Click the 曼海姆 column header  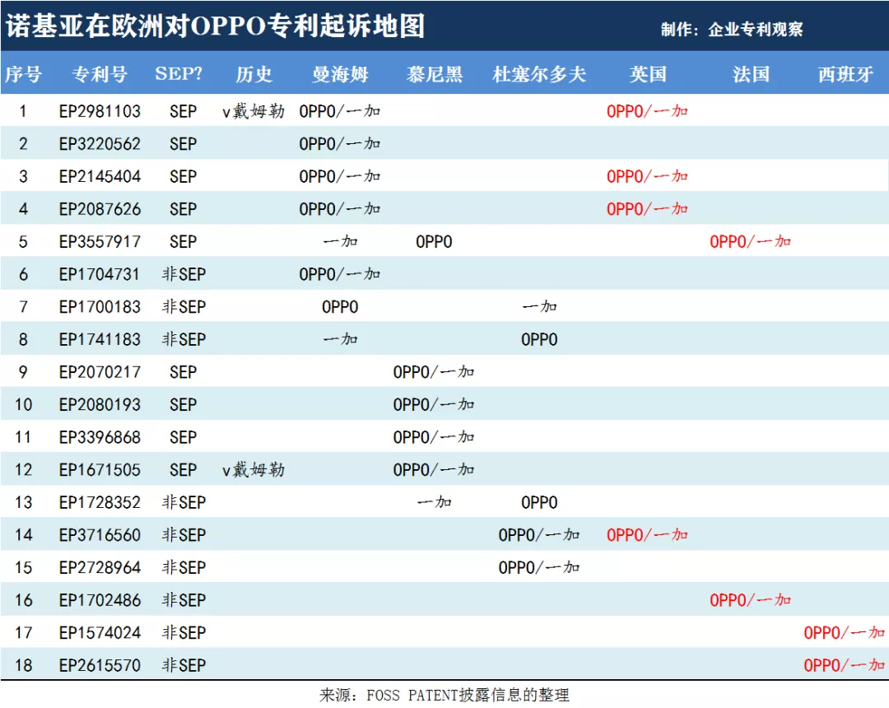tap(340, 74)
